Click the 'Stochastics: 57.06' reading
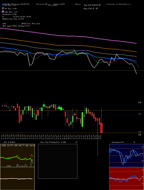 click(x=10, y=14)
